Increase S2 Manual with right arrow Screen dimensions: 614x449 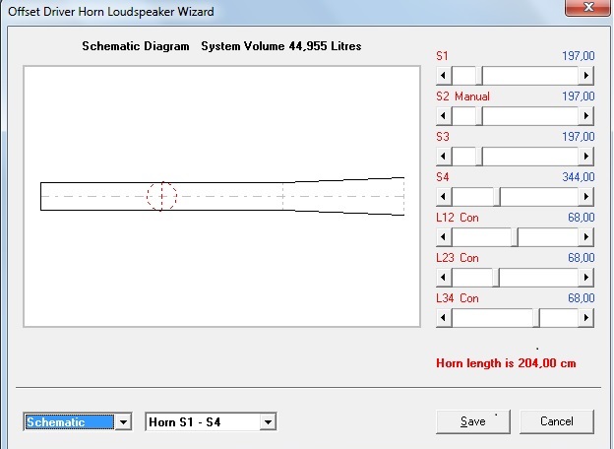click(586, 115)
